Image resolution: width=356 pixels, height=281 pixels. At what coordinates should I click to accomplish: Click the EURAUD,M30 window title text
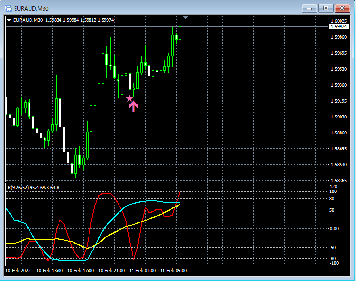[x=31, y=9]
